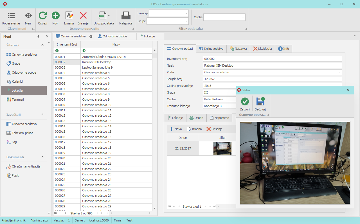Refresh data with Osveži
This screenshot has height=224, width=360.
pos(42,18)
